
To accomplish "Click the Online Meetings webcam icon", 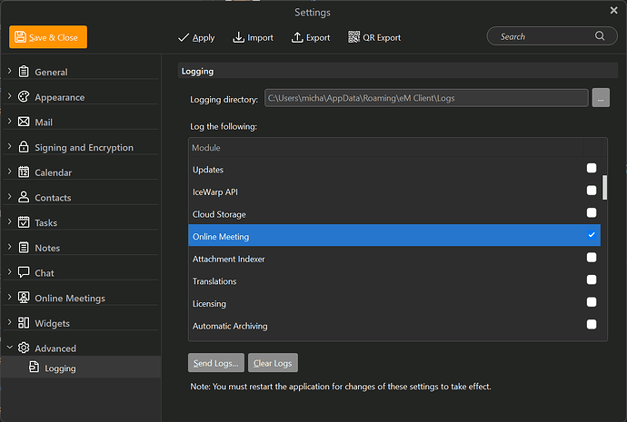I will coord(24,298).
